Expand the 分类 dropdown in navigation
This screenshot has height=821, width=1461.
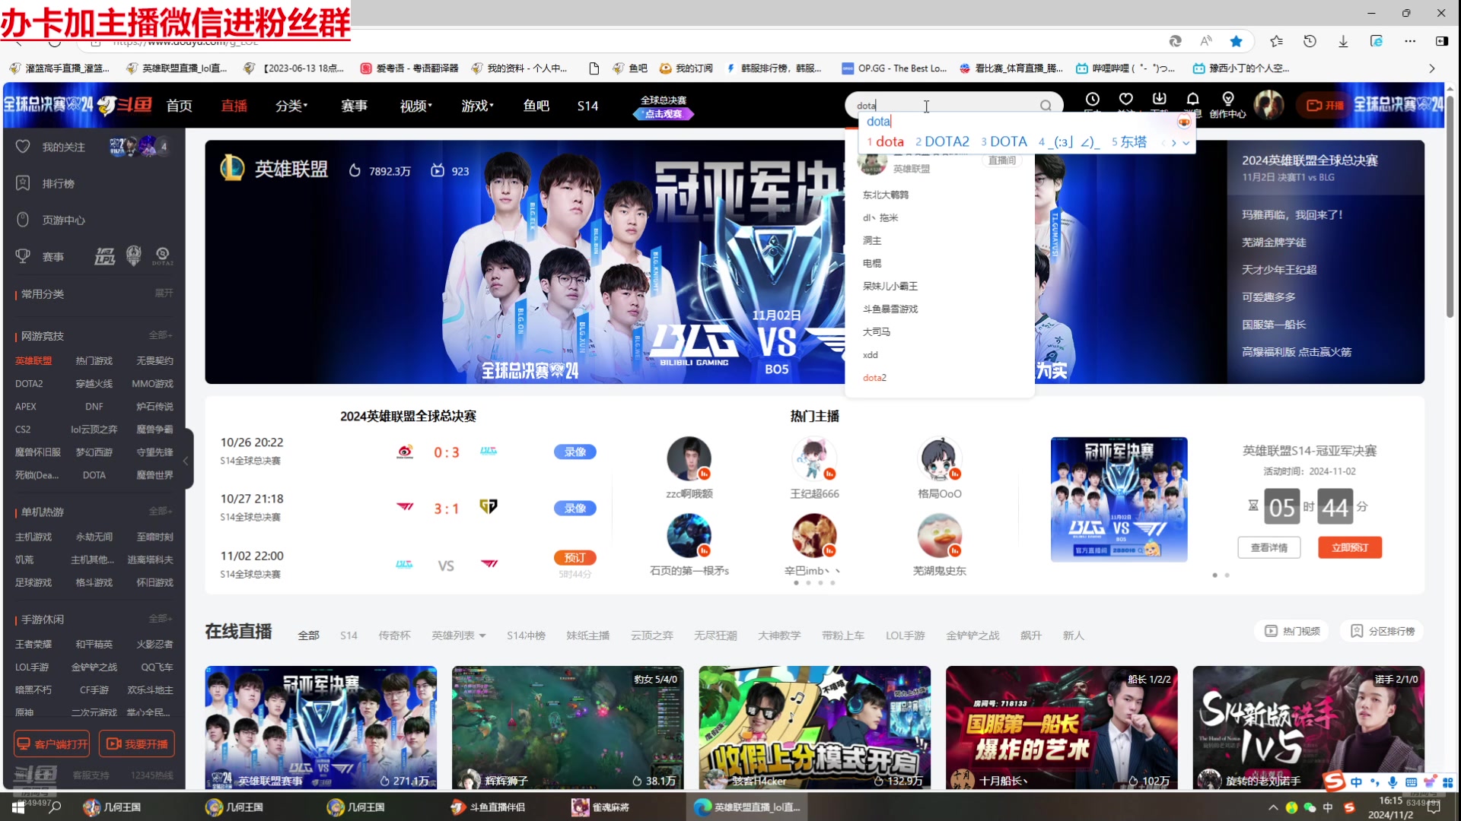(x=291, y=106)
